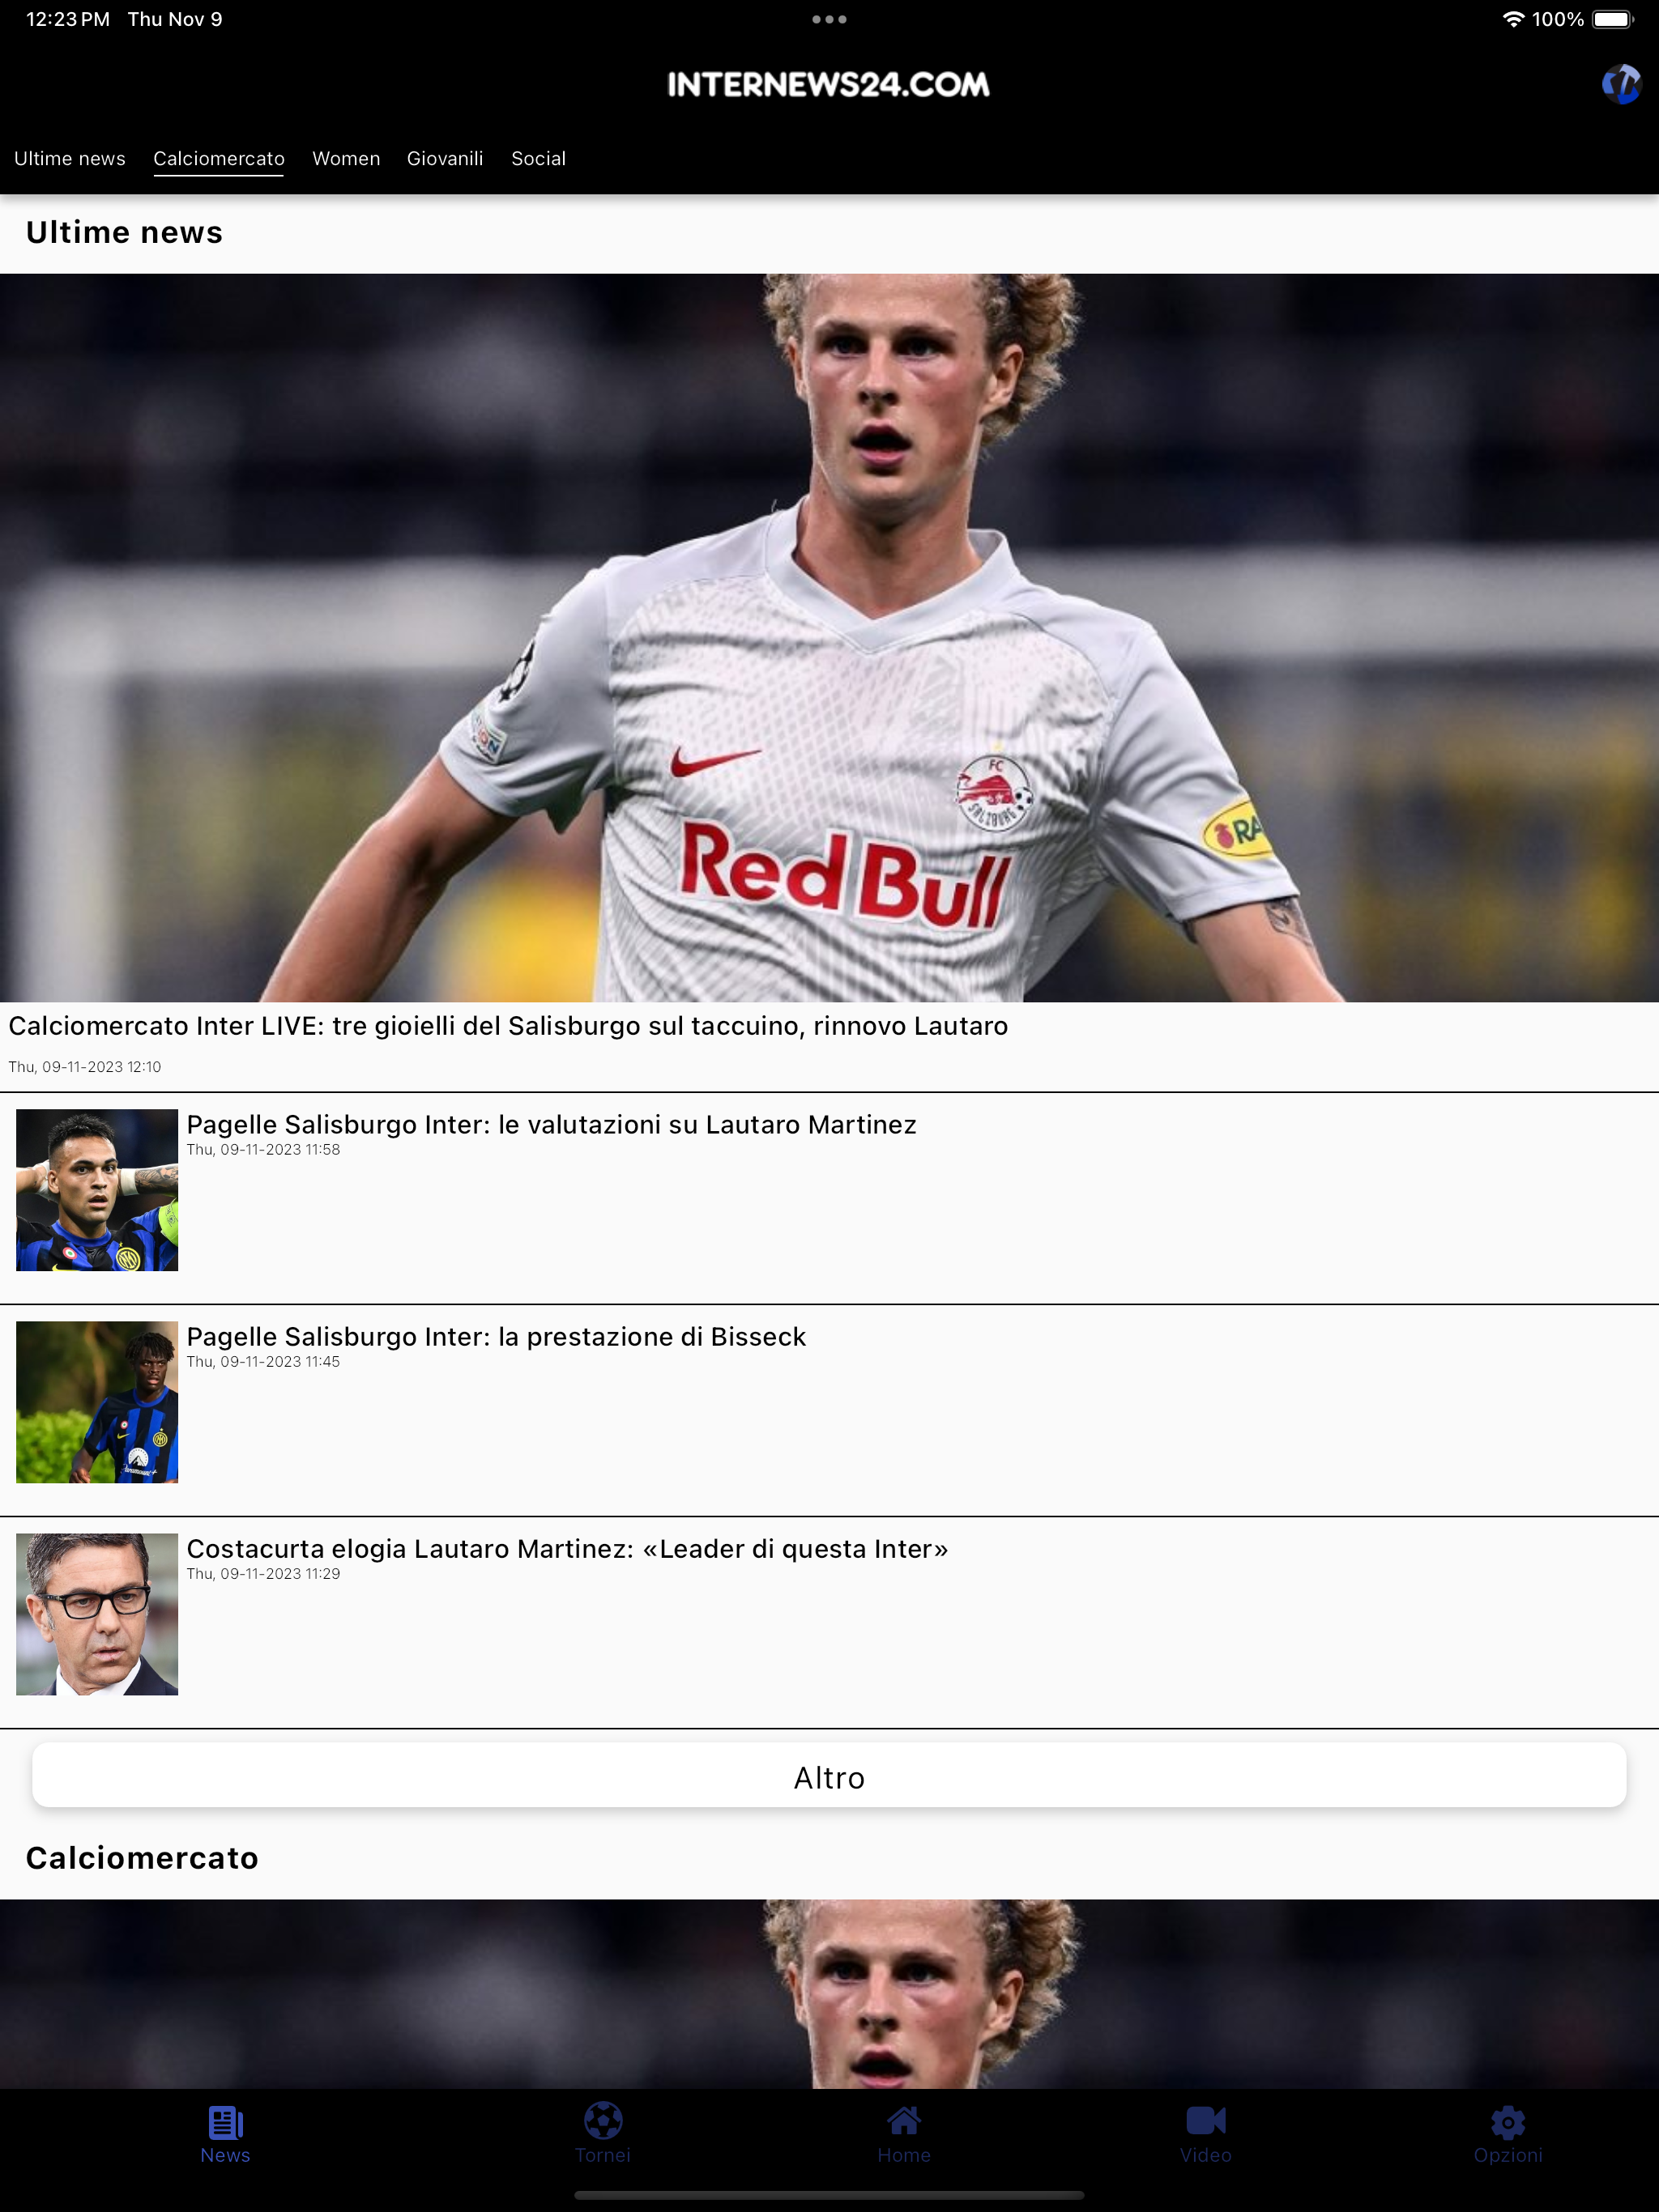
Task: Open the News tab icon
Action: pyautogui.click(x=225, y=2122)
